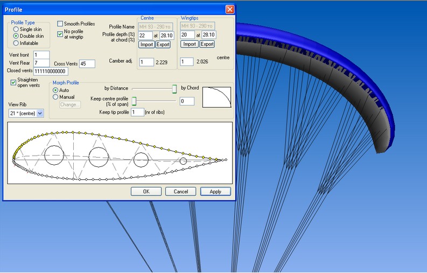This screenshot has height=273, width=427.
Task: Click Export button under Wingtips
Action: click(x=207, y=44)
